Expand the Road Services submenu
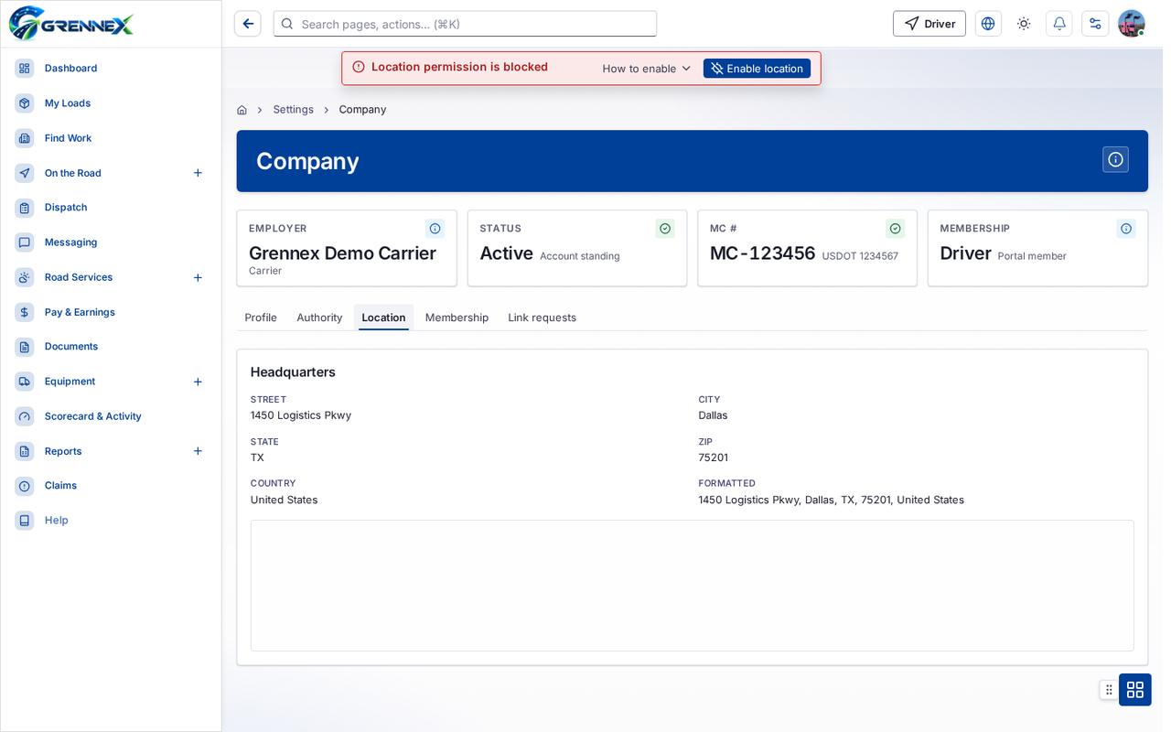 point(198,277)
